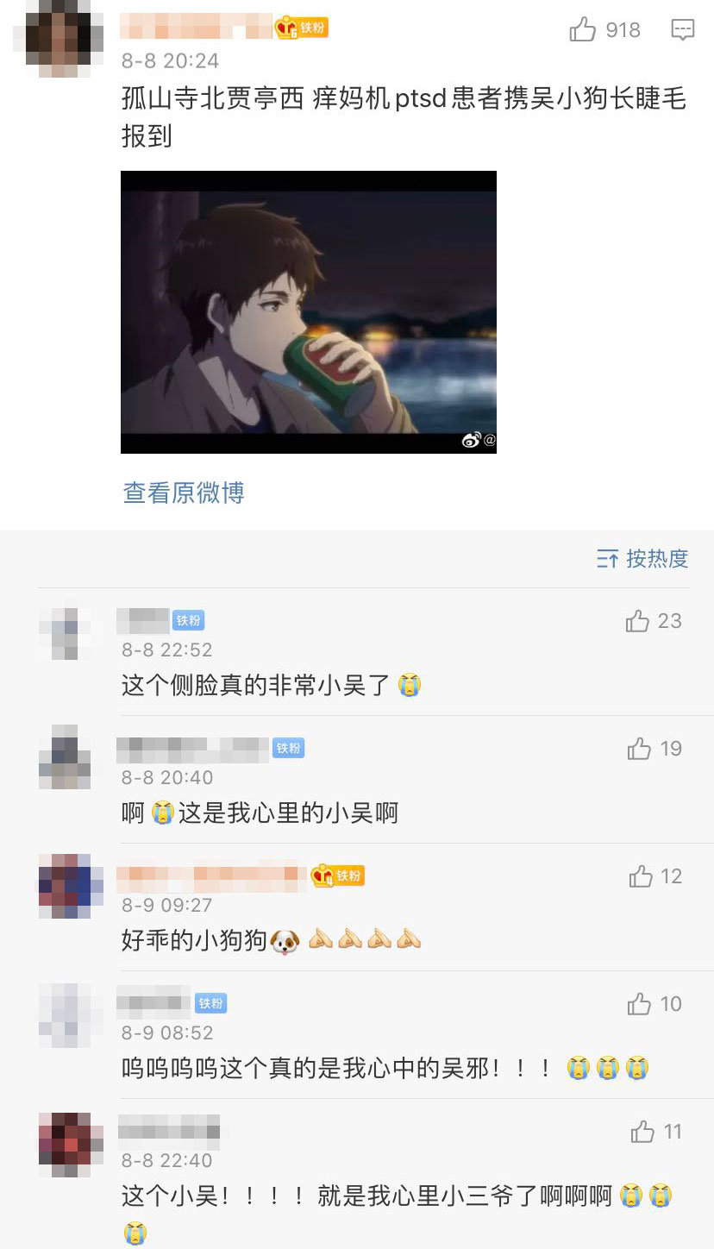Viewport: 714px width, 1249px height.
Task: Open username of 8-8 22:40 commenter
Action: (169, 1128)
